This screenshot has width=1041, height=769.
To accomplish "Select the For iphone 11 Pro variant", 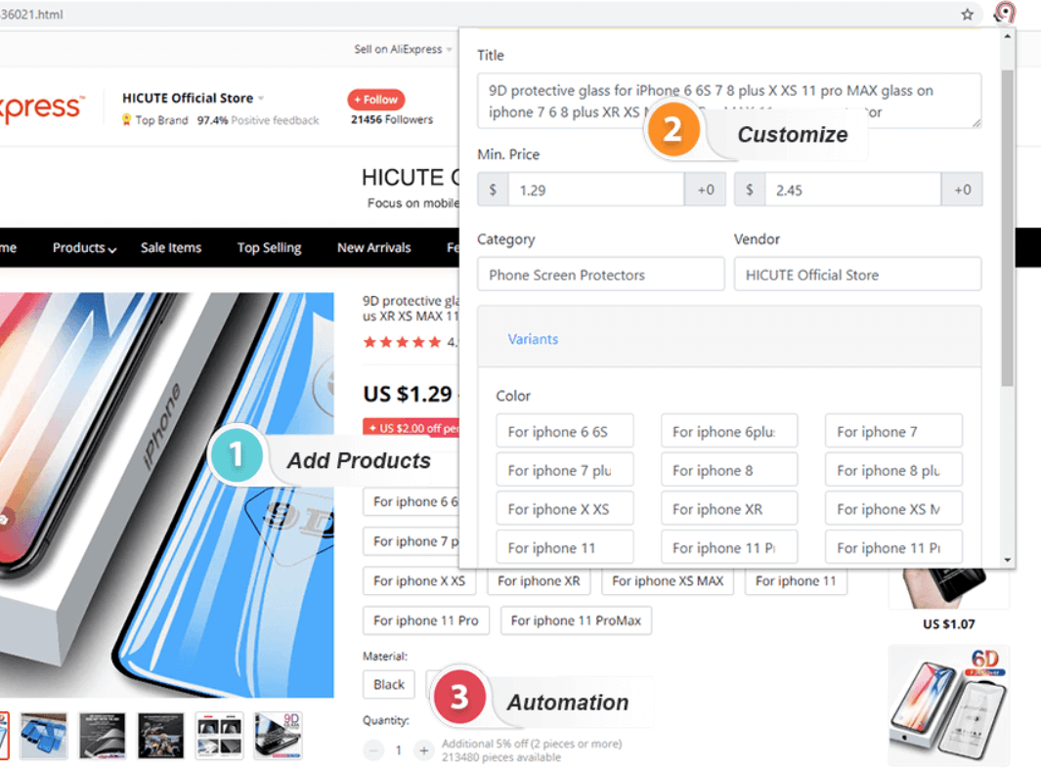I will point(426,620).
